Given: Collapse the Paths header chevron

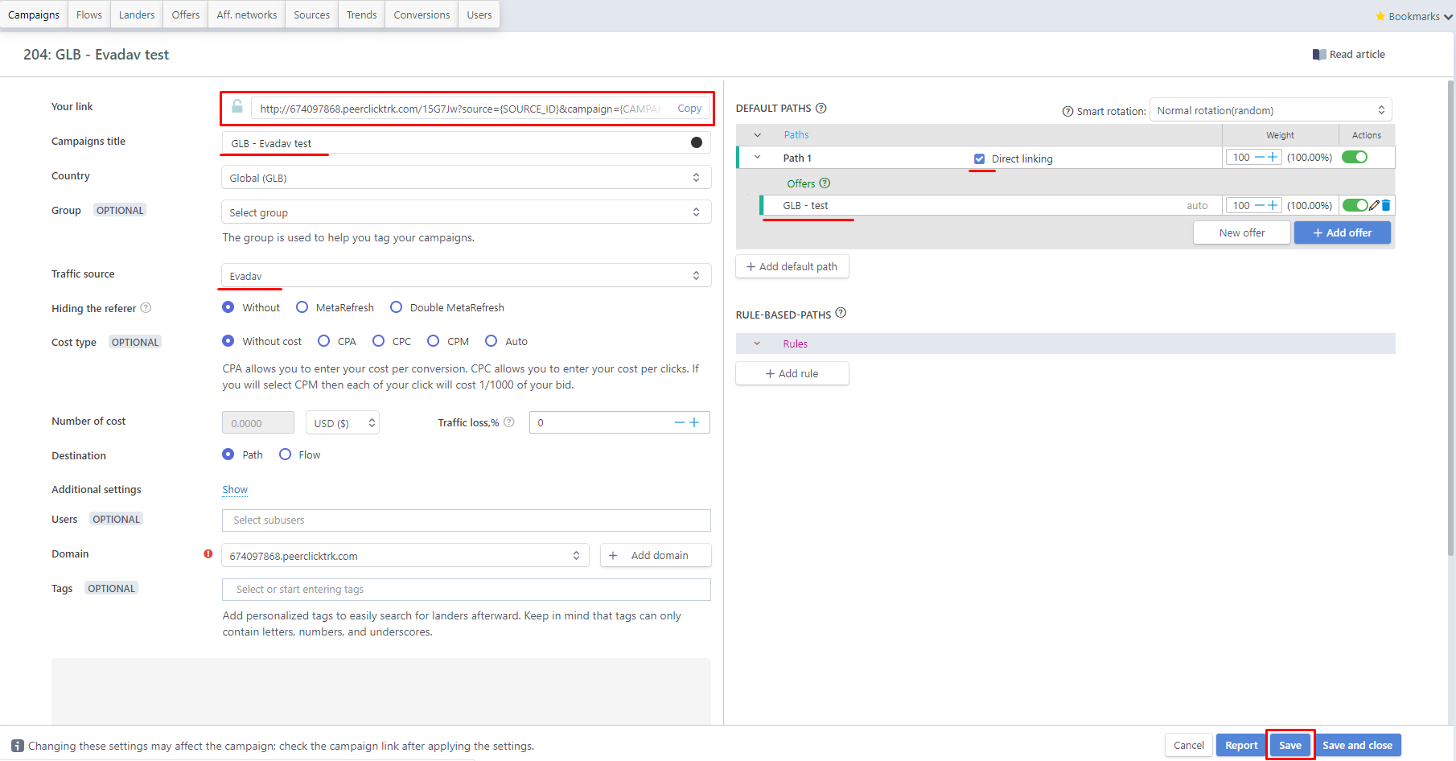Looking at the screenshot, I should 758,135.
